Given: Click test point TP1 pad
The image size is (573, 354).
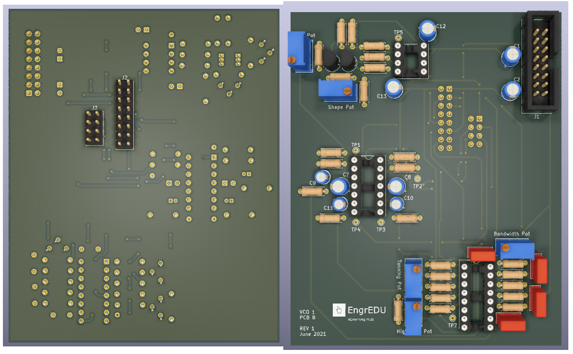Looking at the screenshot, I should click(355, 150).
